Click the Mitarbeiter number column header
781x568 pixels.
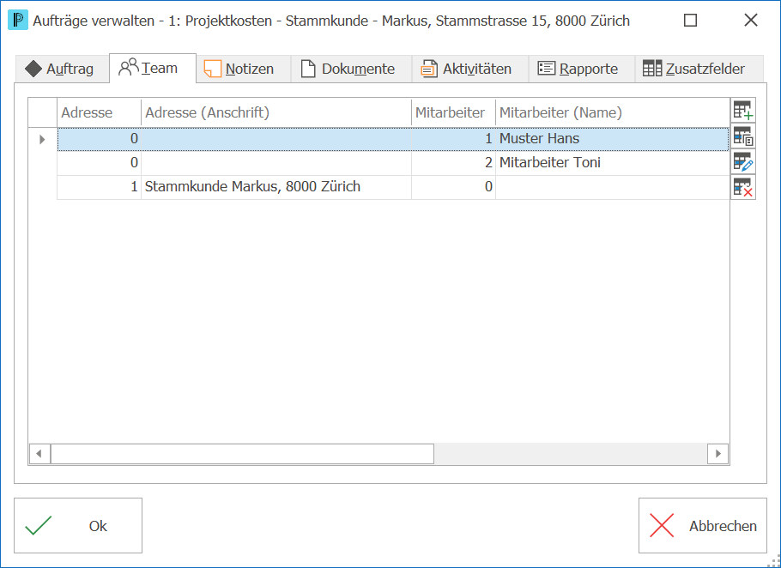[454, 112]
